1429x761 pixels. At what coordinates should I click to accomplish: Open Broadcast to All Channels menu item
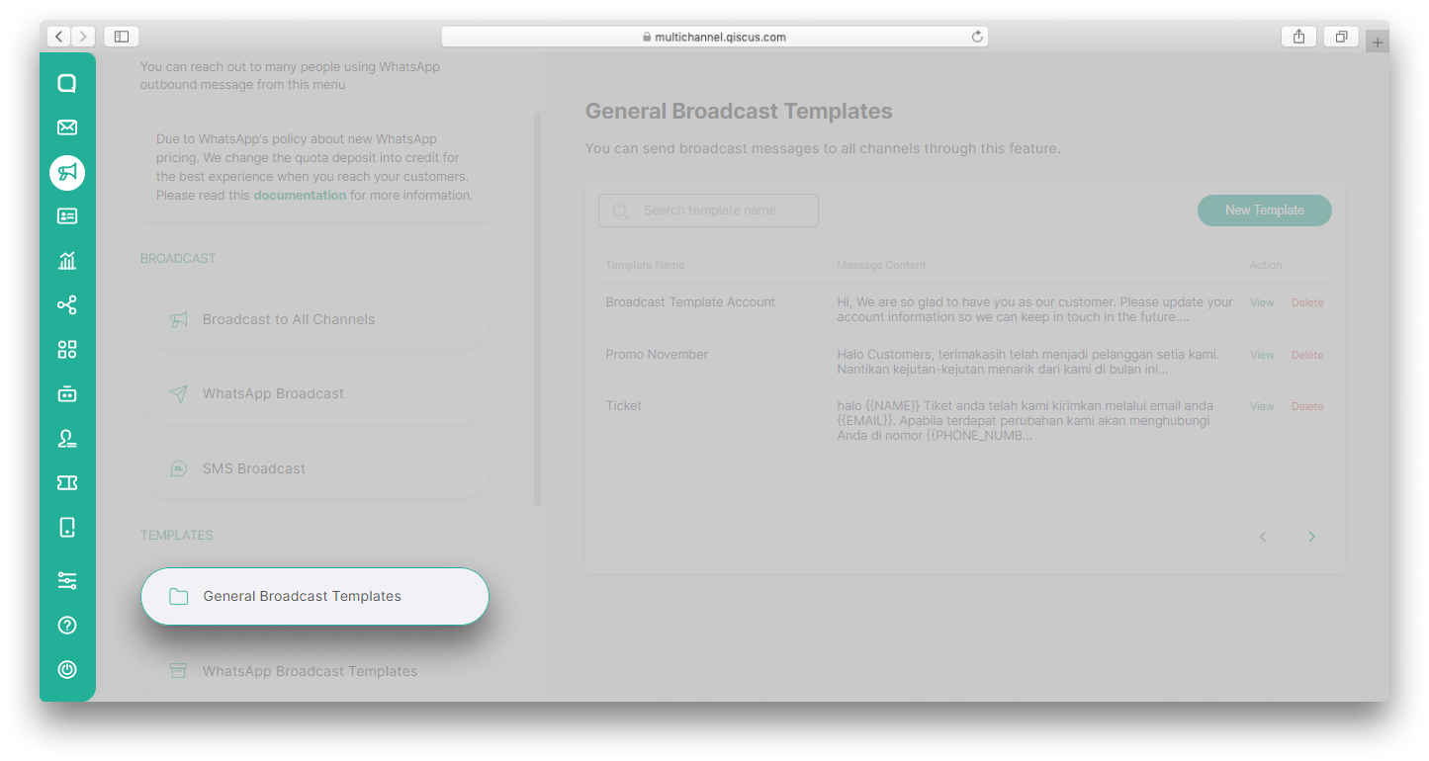point(315,319)
